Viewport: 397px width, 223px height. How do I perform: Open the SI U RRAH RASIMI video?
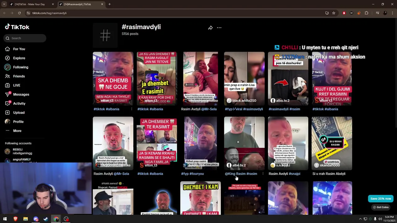click(x=332, y=143)
